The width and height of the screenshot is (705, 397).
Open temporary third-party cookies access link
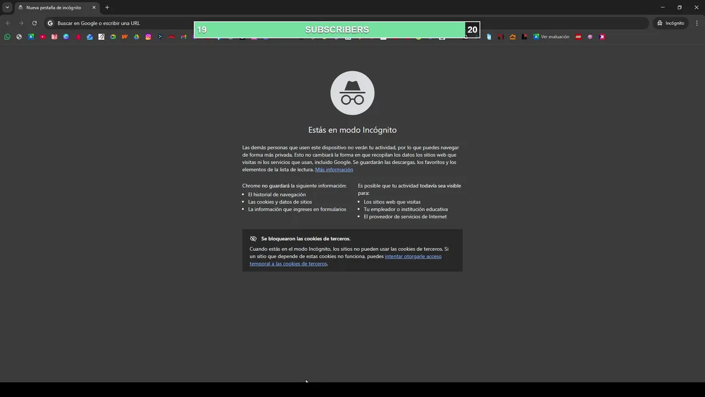345,260
